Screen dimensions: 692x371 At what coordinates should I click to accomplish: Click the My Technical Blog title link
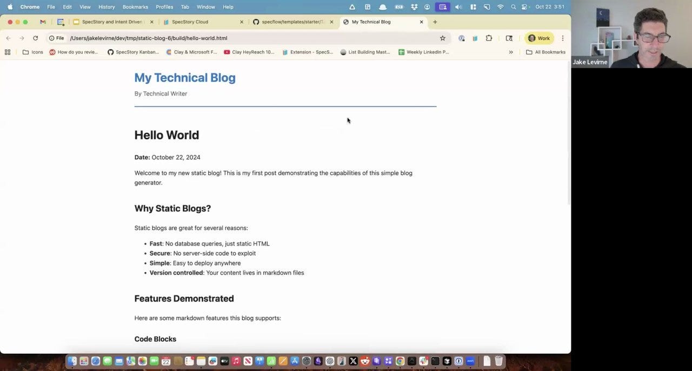point(185,77)
